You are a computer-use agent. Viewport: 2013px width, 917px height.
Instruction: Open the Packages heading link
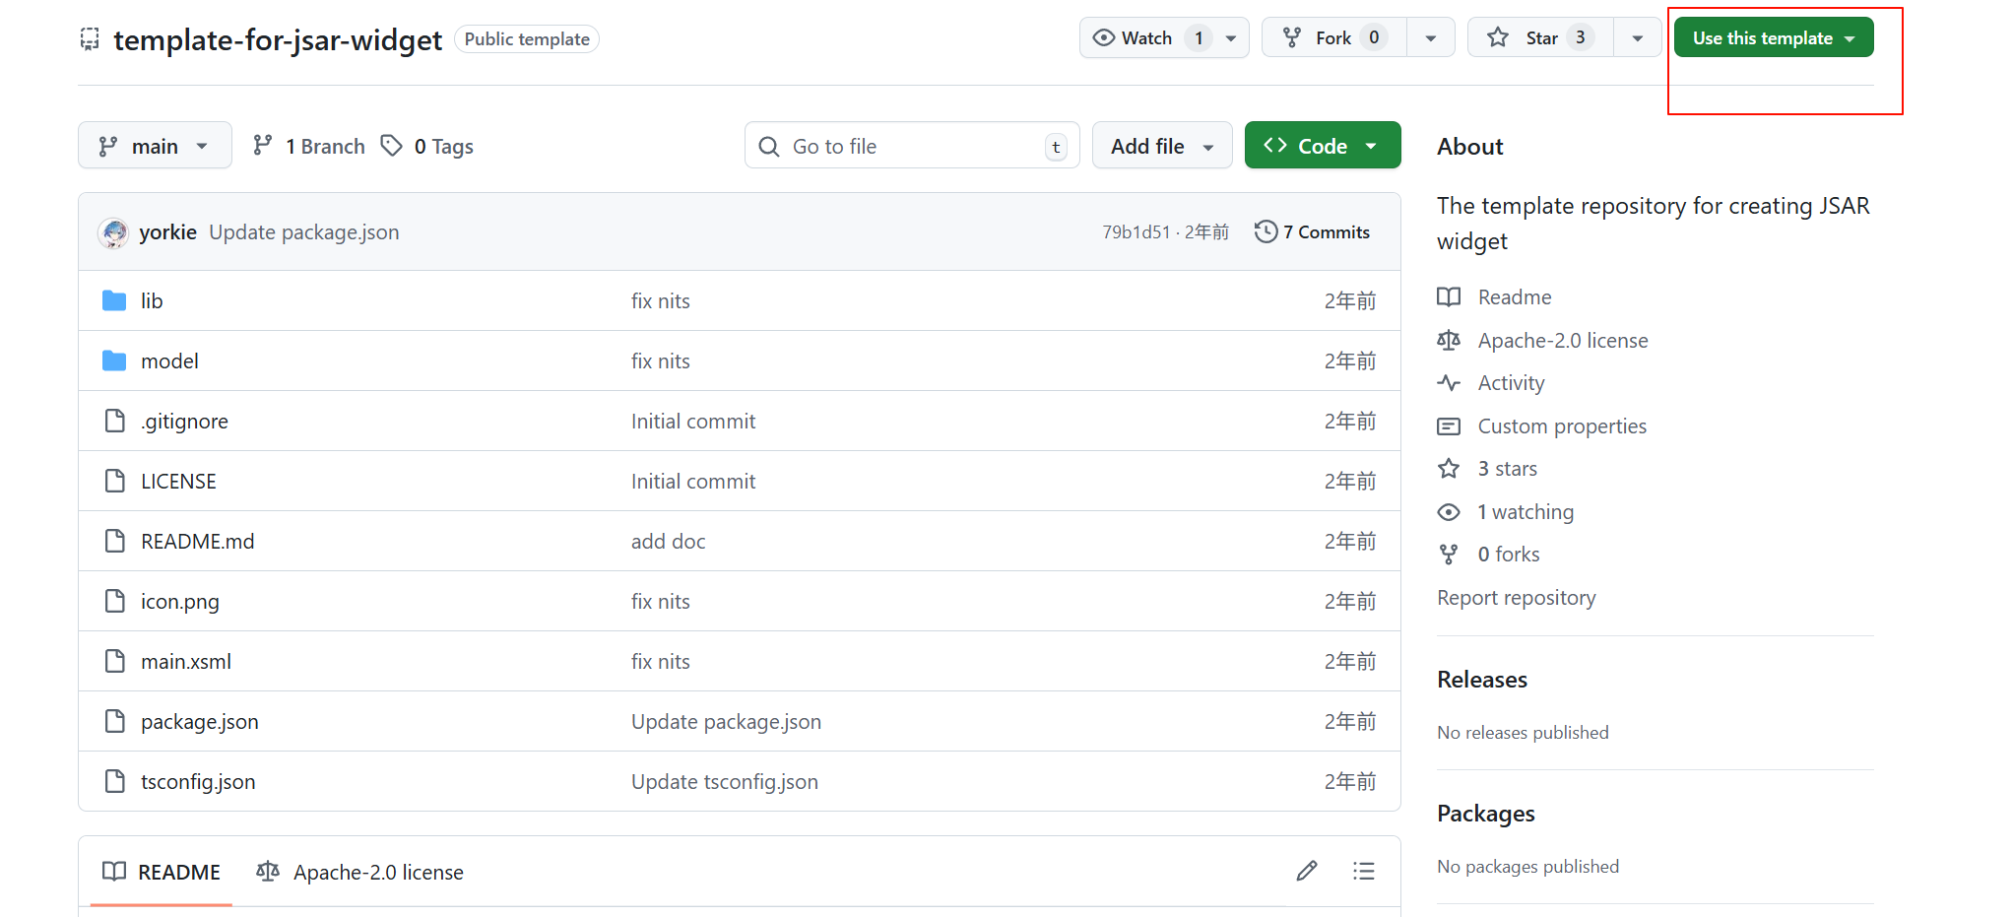point(1486,813)
